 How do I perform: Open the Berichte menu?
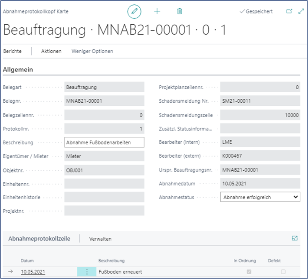(13, 51)
